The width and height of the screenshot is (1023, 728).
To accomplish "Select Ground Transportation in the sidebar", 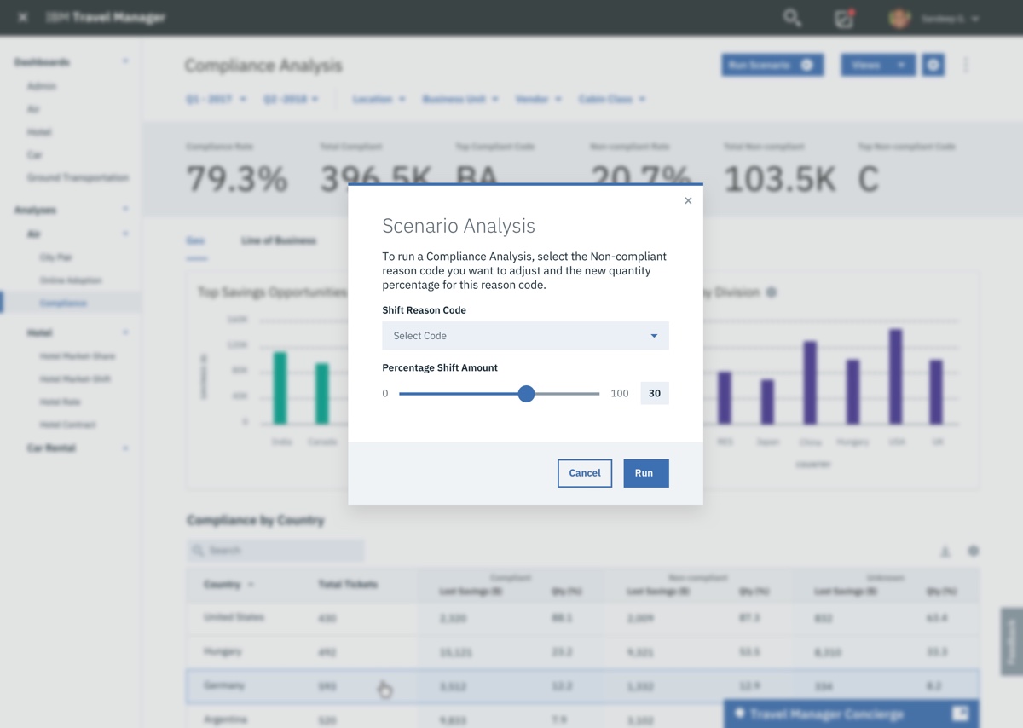I will (78, 178).
